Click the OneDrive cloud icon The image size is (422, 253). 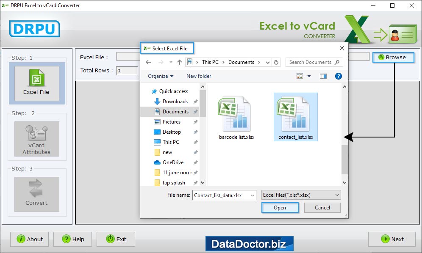(157, 162)
